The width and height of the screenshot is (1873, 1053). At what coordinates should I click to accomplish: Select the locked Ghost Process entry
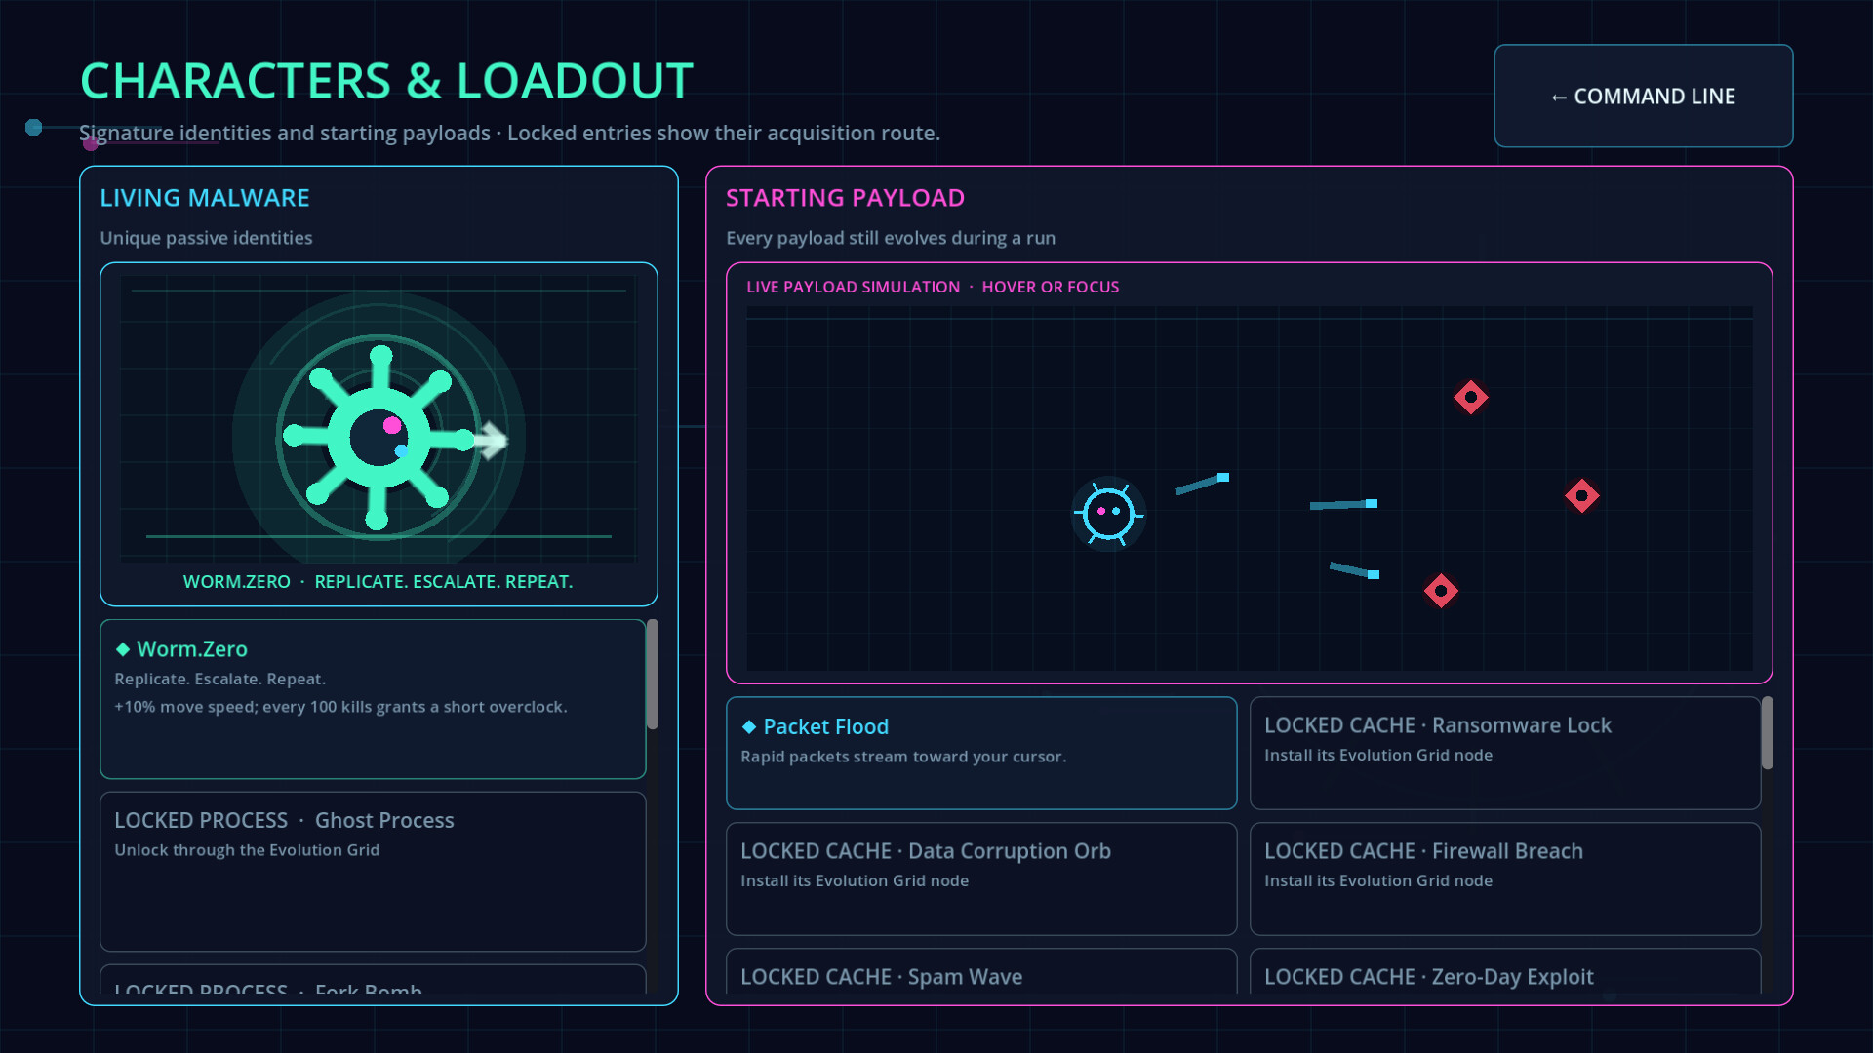(x=373, y=872)
